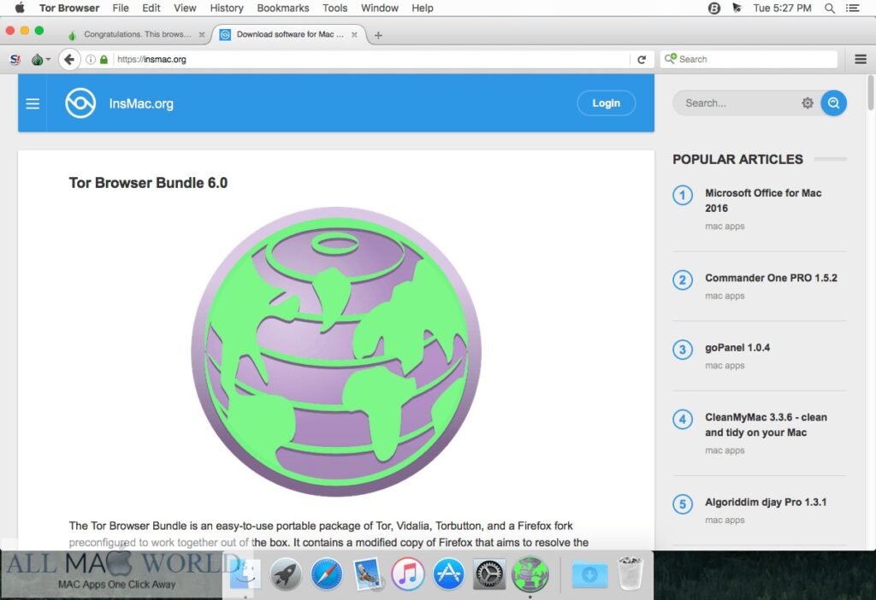
Task: Click the large Tor Browser globe image
Action: click(x=336, y=351)
